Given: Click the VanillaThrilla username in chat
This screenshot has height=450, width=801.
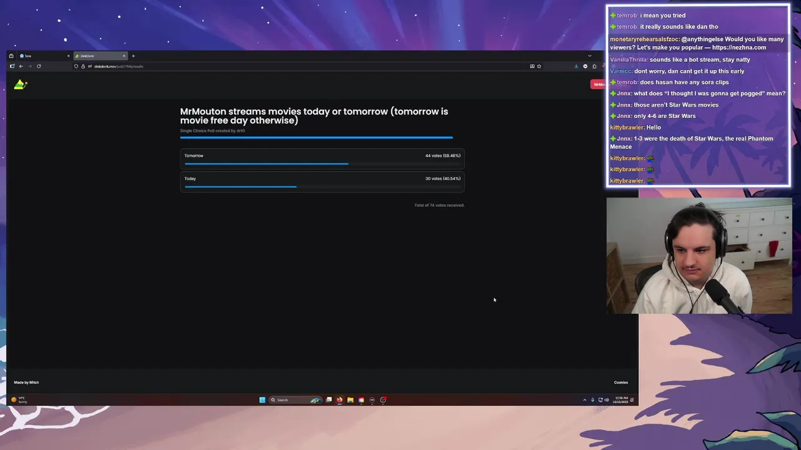Looking at the screenshot, I should coord(628,60).
